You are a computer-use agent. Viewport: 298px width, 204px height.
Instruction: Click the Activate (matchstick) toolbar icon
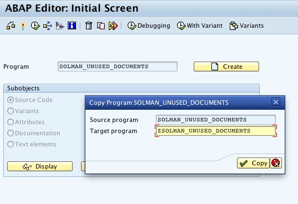tap(23, 25)
